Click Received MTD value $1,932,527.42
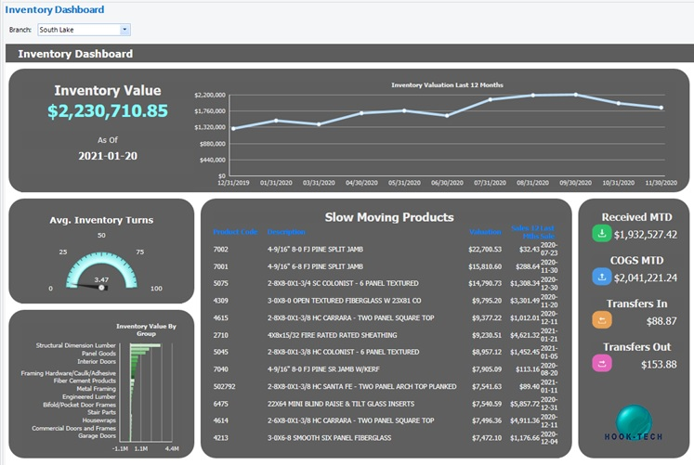Viewport: 694px width, 465px height. click(646, 235)
